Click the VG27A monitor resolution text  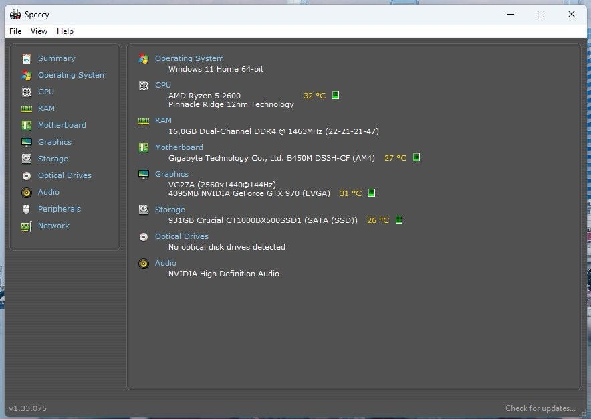(222, 185)
